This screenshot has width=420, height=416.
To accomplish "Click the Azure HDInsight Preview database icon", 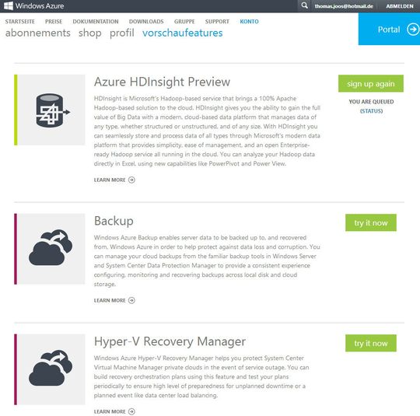I will (53, 110).
